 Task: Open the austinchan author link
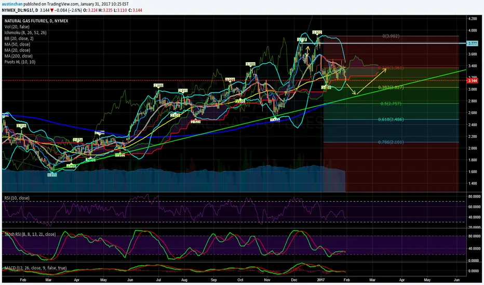click(x=12, y=4)
